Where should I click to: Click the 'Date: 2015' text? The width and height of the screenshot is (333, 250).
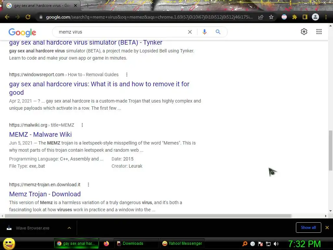pos(123,159)
